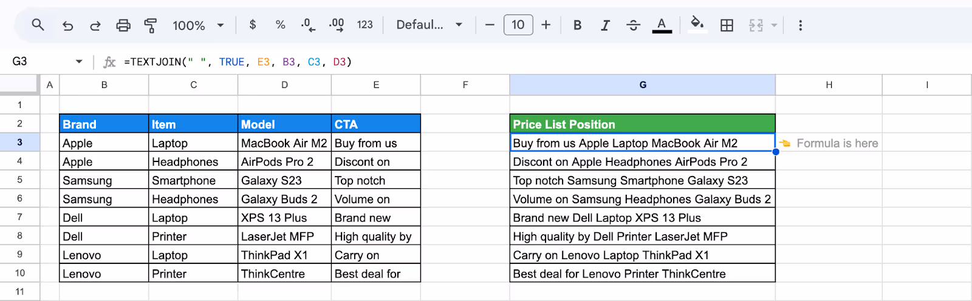
Task: Click the Brand header cell
Action: tap(104, 124)
